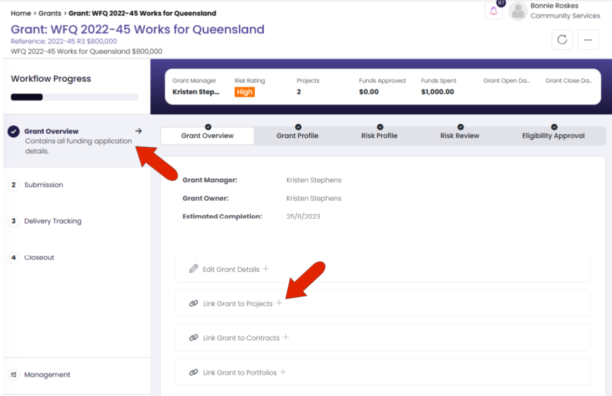Open the Risk Review tab
The width and height of the screenshot is (612, 396).
point(460,136)
